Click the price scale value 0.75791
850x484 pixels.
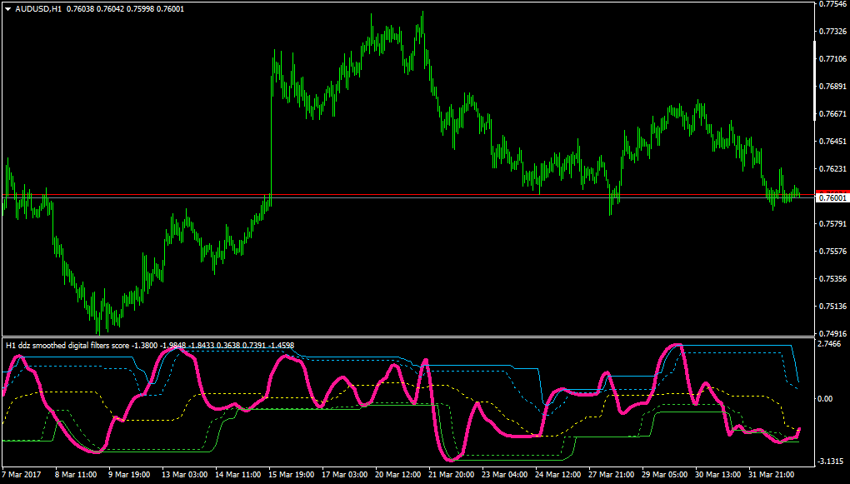tap(832, 224)
